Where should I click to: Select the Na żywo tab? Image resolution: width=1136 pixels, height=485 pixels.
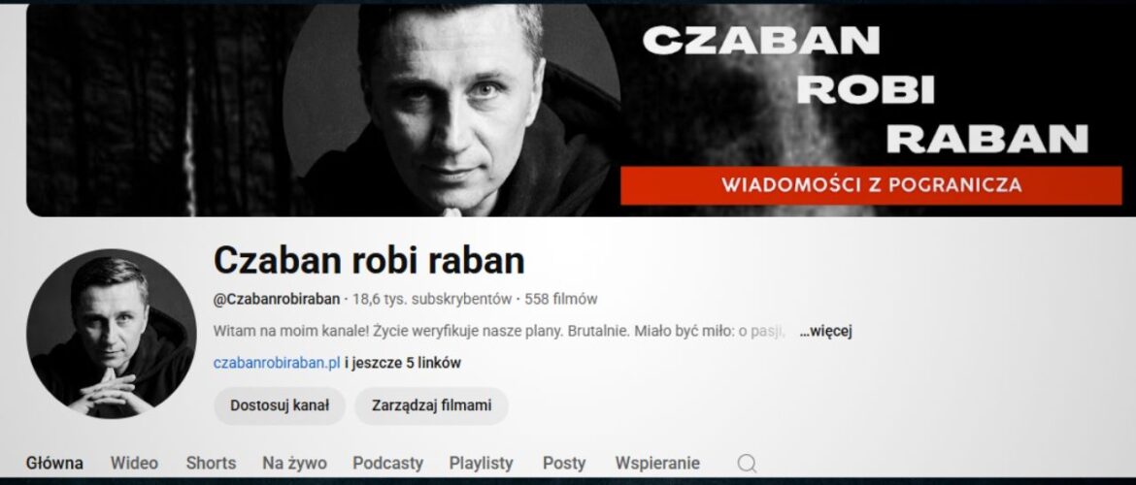[x=294, y=464]
